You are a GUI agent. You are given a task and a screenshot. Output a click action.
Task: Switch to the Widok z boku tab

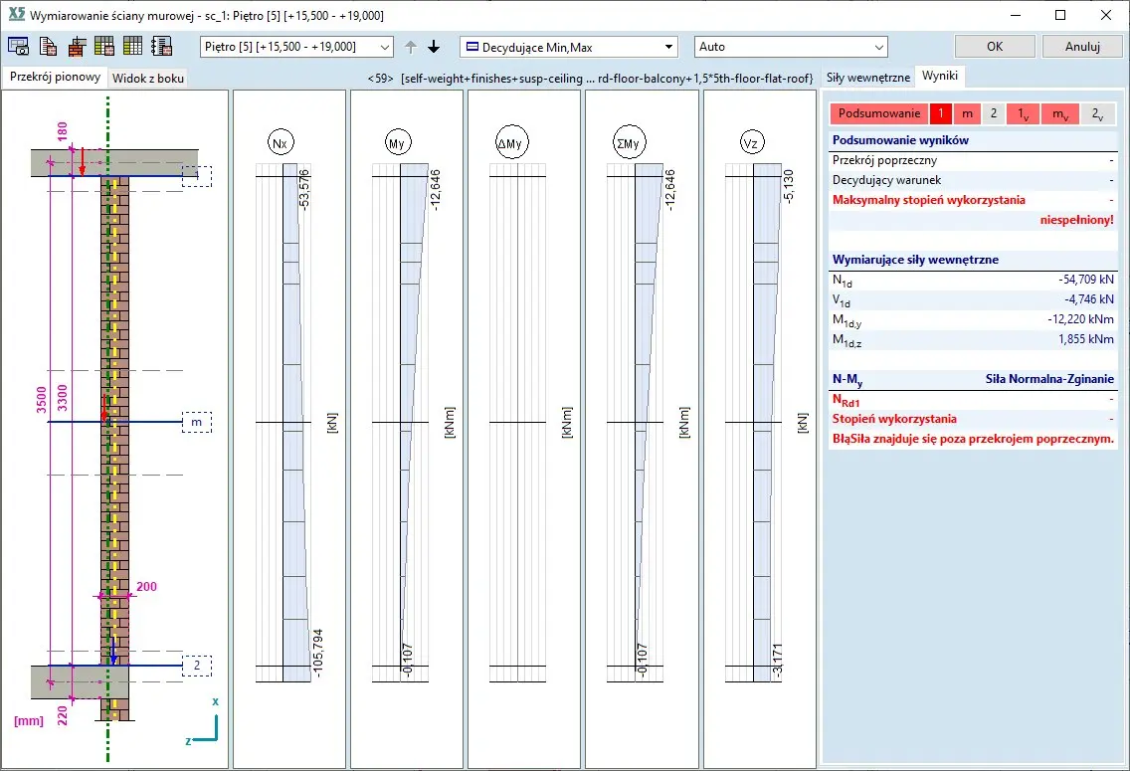(147, 78)
